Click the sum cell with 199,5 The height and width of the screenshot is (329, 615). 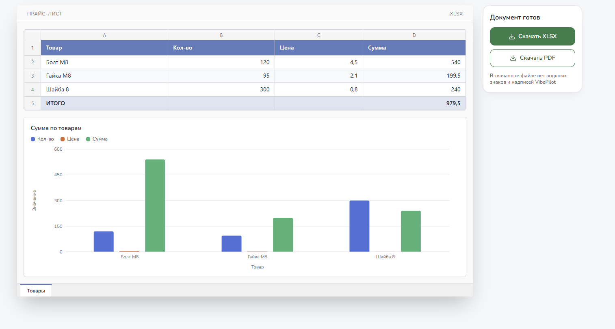pos(414,76)
